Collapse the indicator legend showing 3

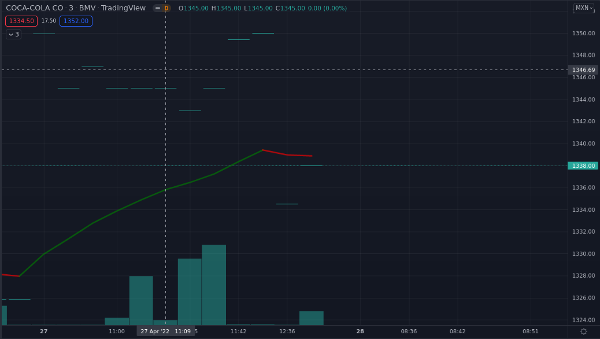pos(14,35)
